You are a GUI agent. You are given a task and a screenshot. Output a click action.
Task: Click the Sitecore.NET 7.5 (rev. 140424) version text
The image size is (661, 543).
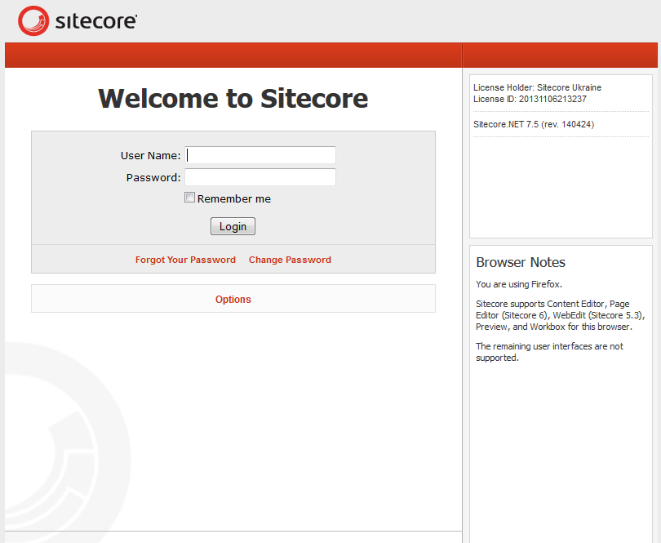tap(534, 124)
